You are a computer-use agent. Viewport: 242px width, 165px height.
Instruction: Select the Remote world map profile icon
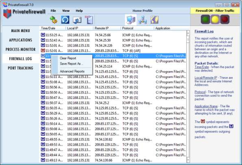pyautogui.click(x=154, y=20)
